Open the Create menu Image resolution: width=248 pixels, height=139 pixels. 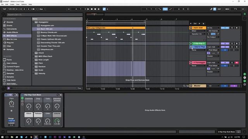point(12,4)
